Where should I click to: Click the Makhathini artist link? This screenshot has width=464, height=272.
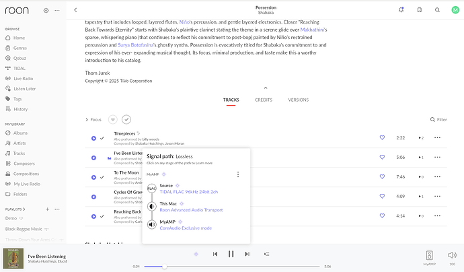(x=312, y=30)
